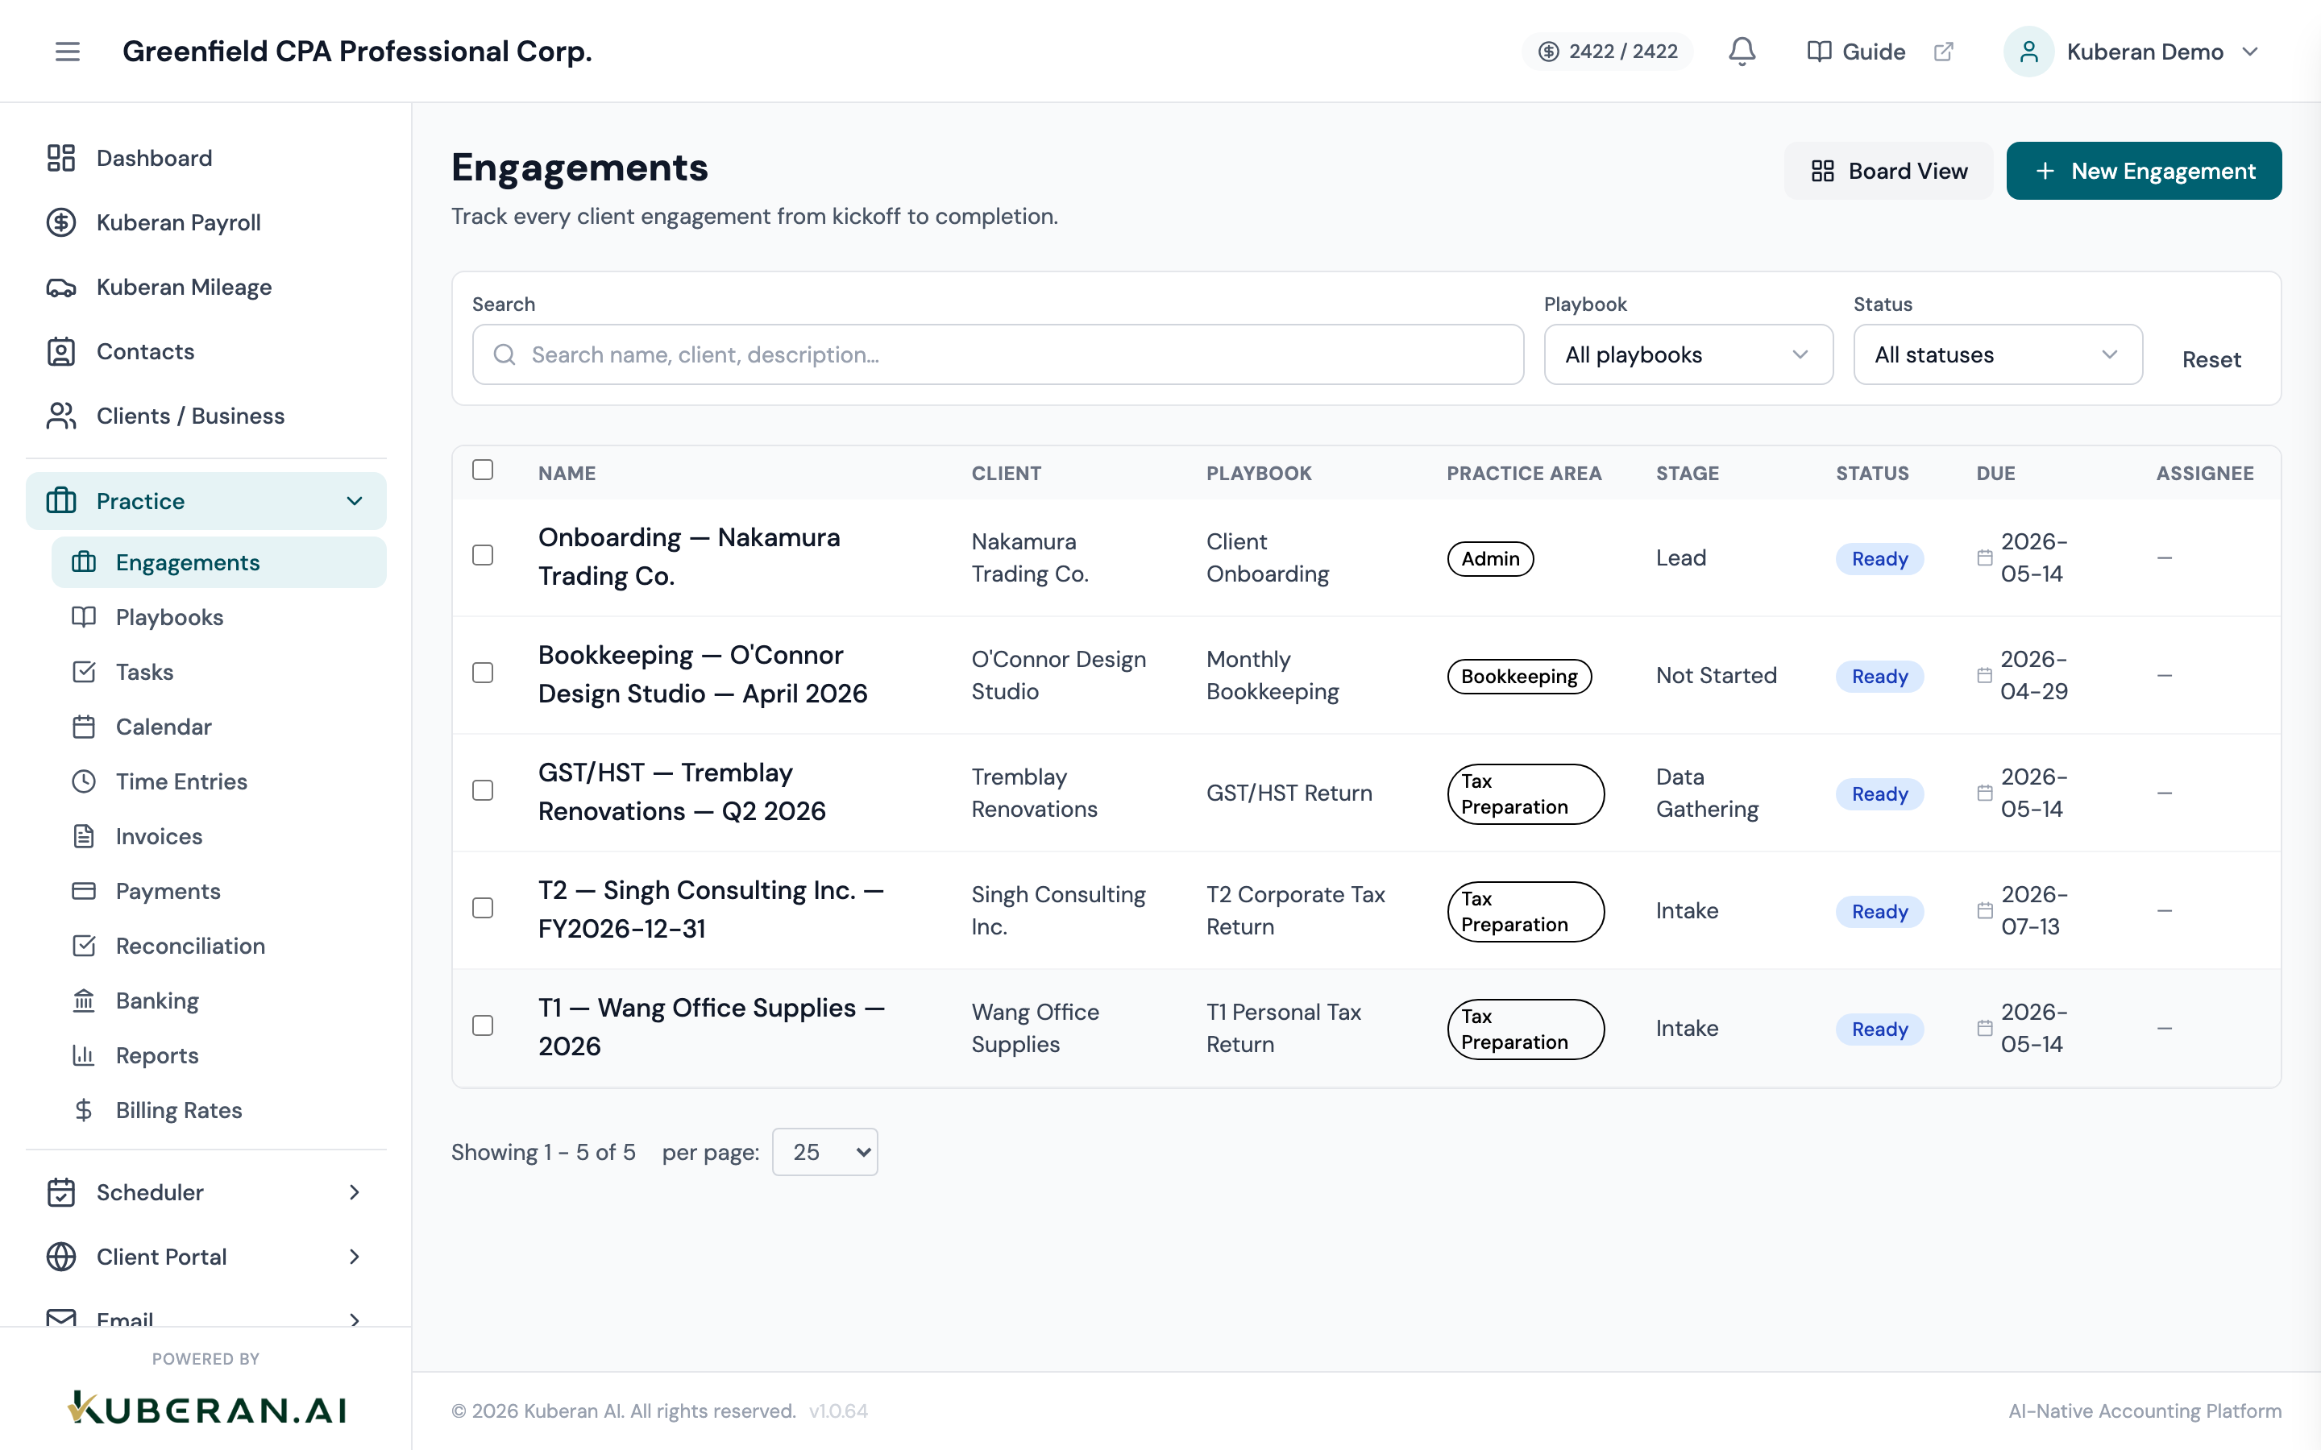Image resolution: width=2321 pixels, height=1450 pixels.
Task: Open Engagements in the Practice menu
Action: [x=218, y=562]
